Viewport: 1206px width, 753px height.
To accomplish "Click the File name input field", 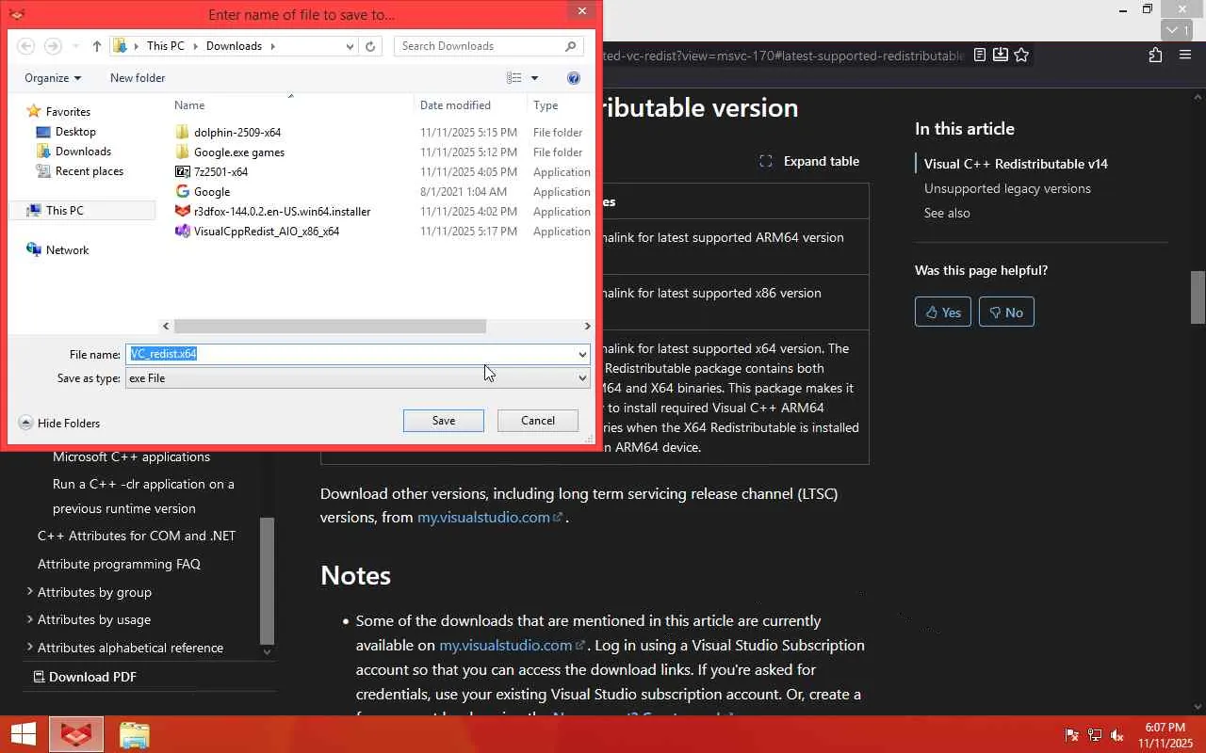I will point(350,354).
